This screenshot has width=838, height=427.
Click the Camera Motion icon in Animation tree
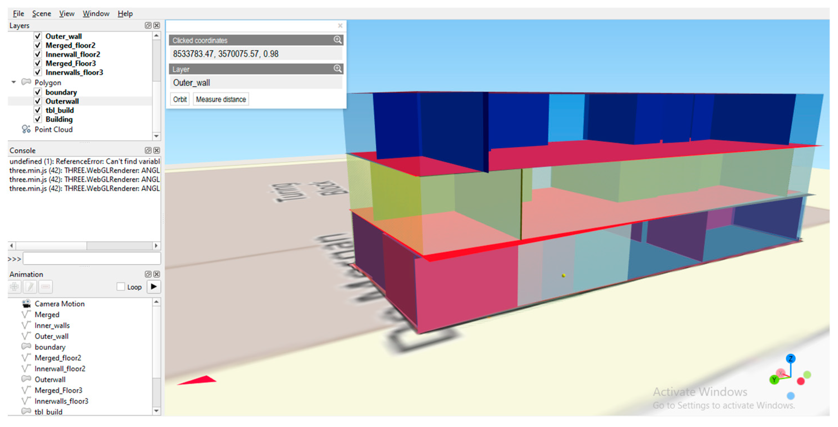26,303
